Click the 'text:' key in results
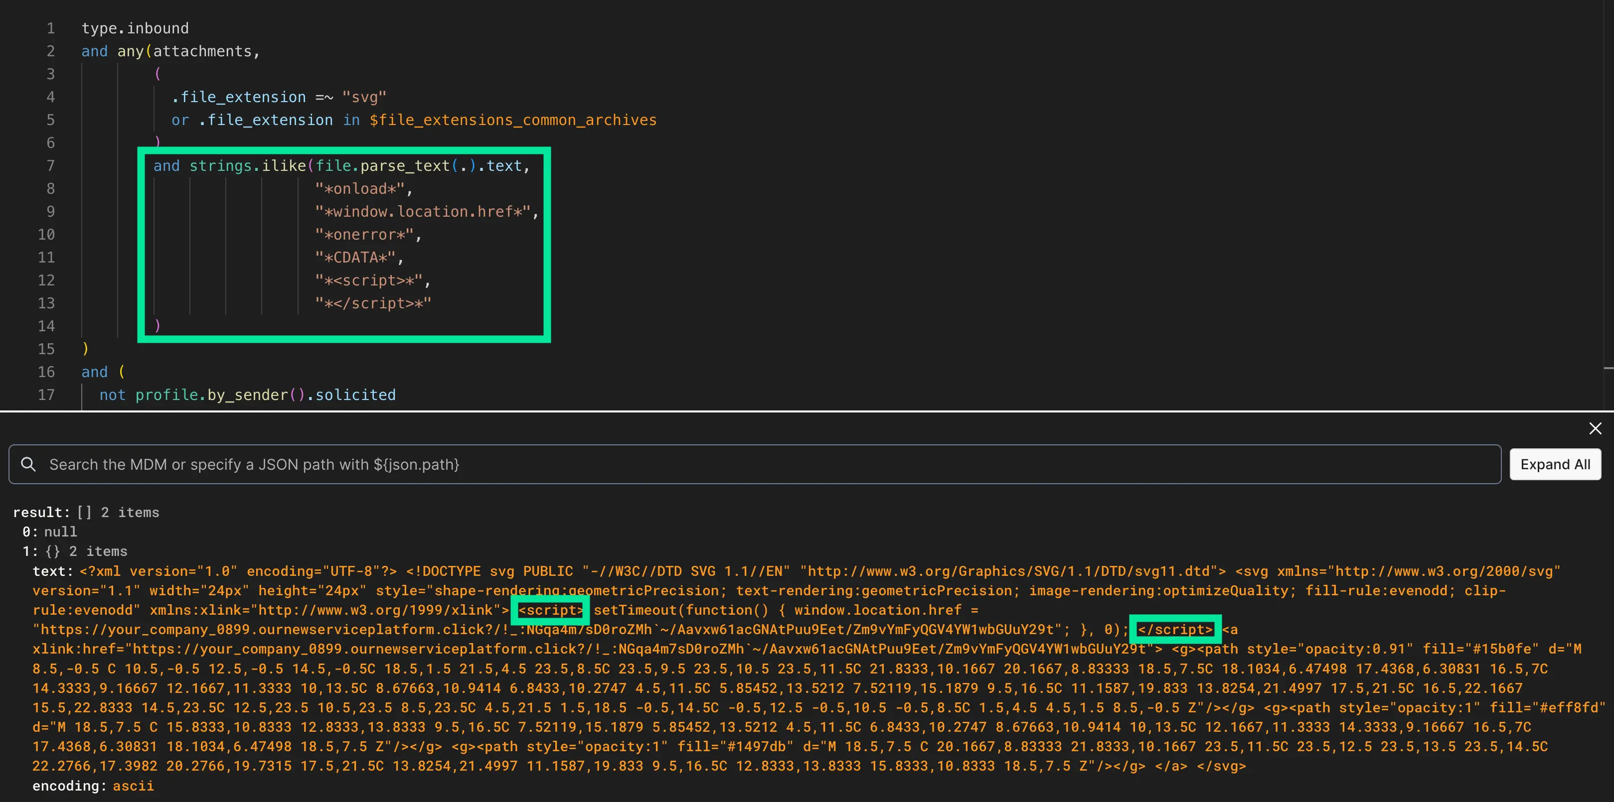1614x802 pixels. (53, 571)
